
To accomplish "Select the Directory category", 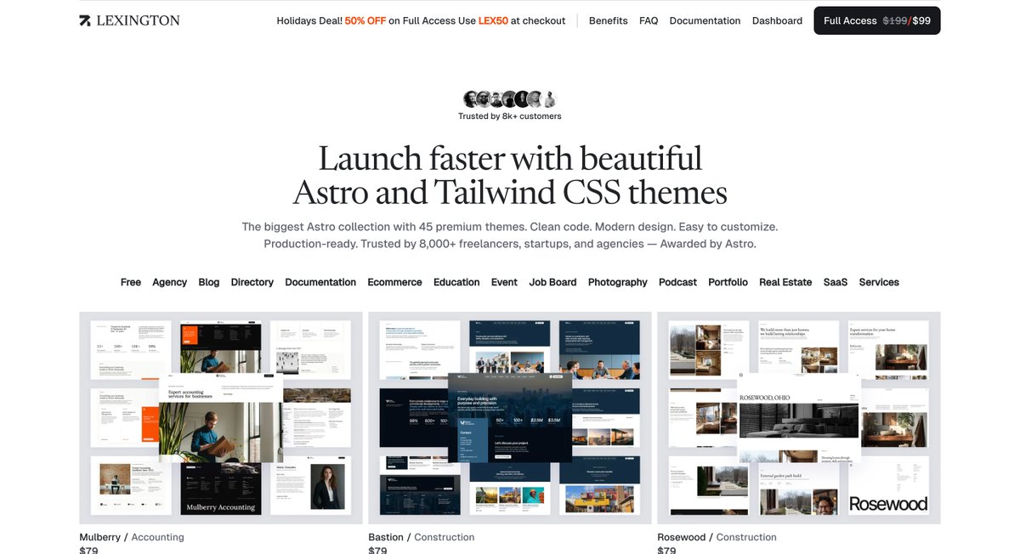I will pos(252,282).
